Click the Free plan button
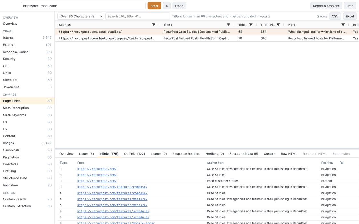The image size is (359, 224). 350,6
